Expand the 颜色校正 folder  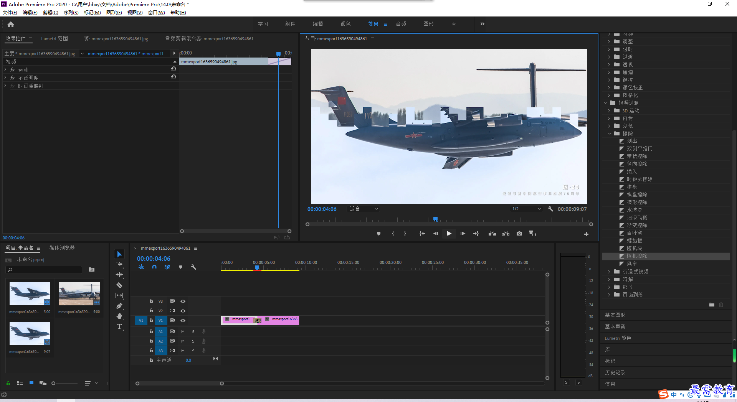tap(609, 87)
